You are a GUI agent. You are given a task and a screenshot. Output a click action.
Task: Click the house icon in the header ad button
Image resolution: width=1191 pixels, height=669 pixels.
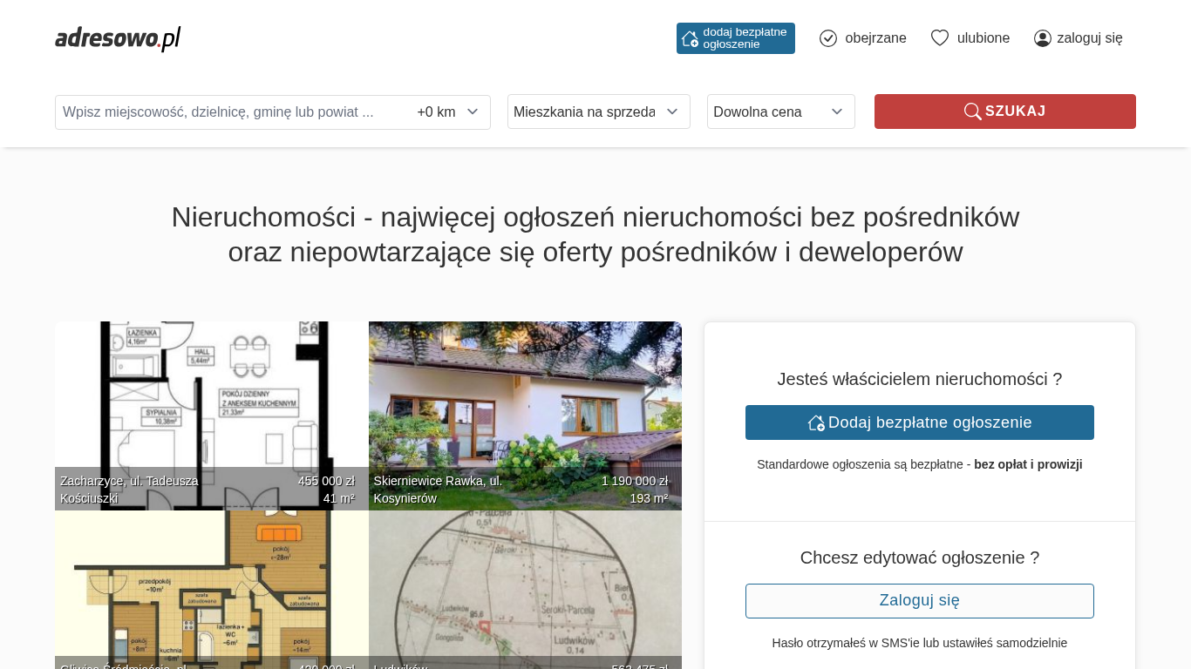click(690, 38)
